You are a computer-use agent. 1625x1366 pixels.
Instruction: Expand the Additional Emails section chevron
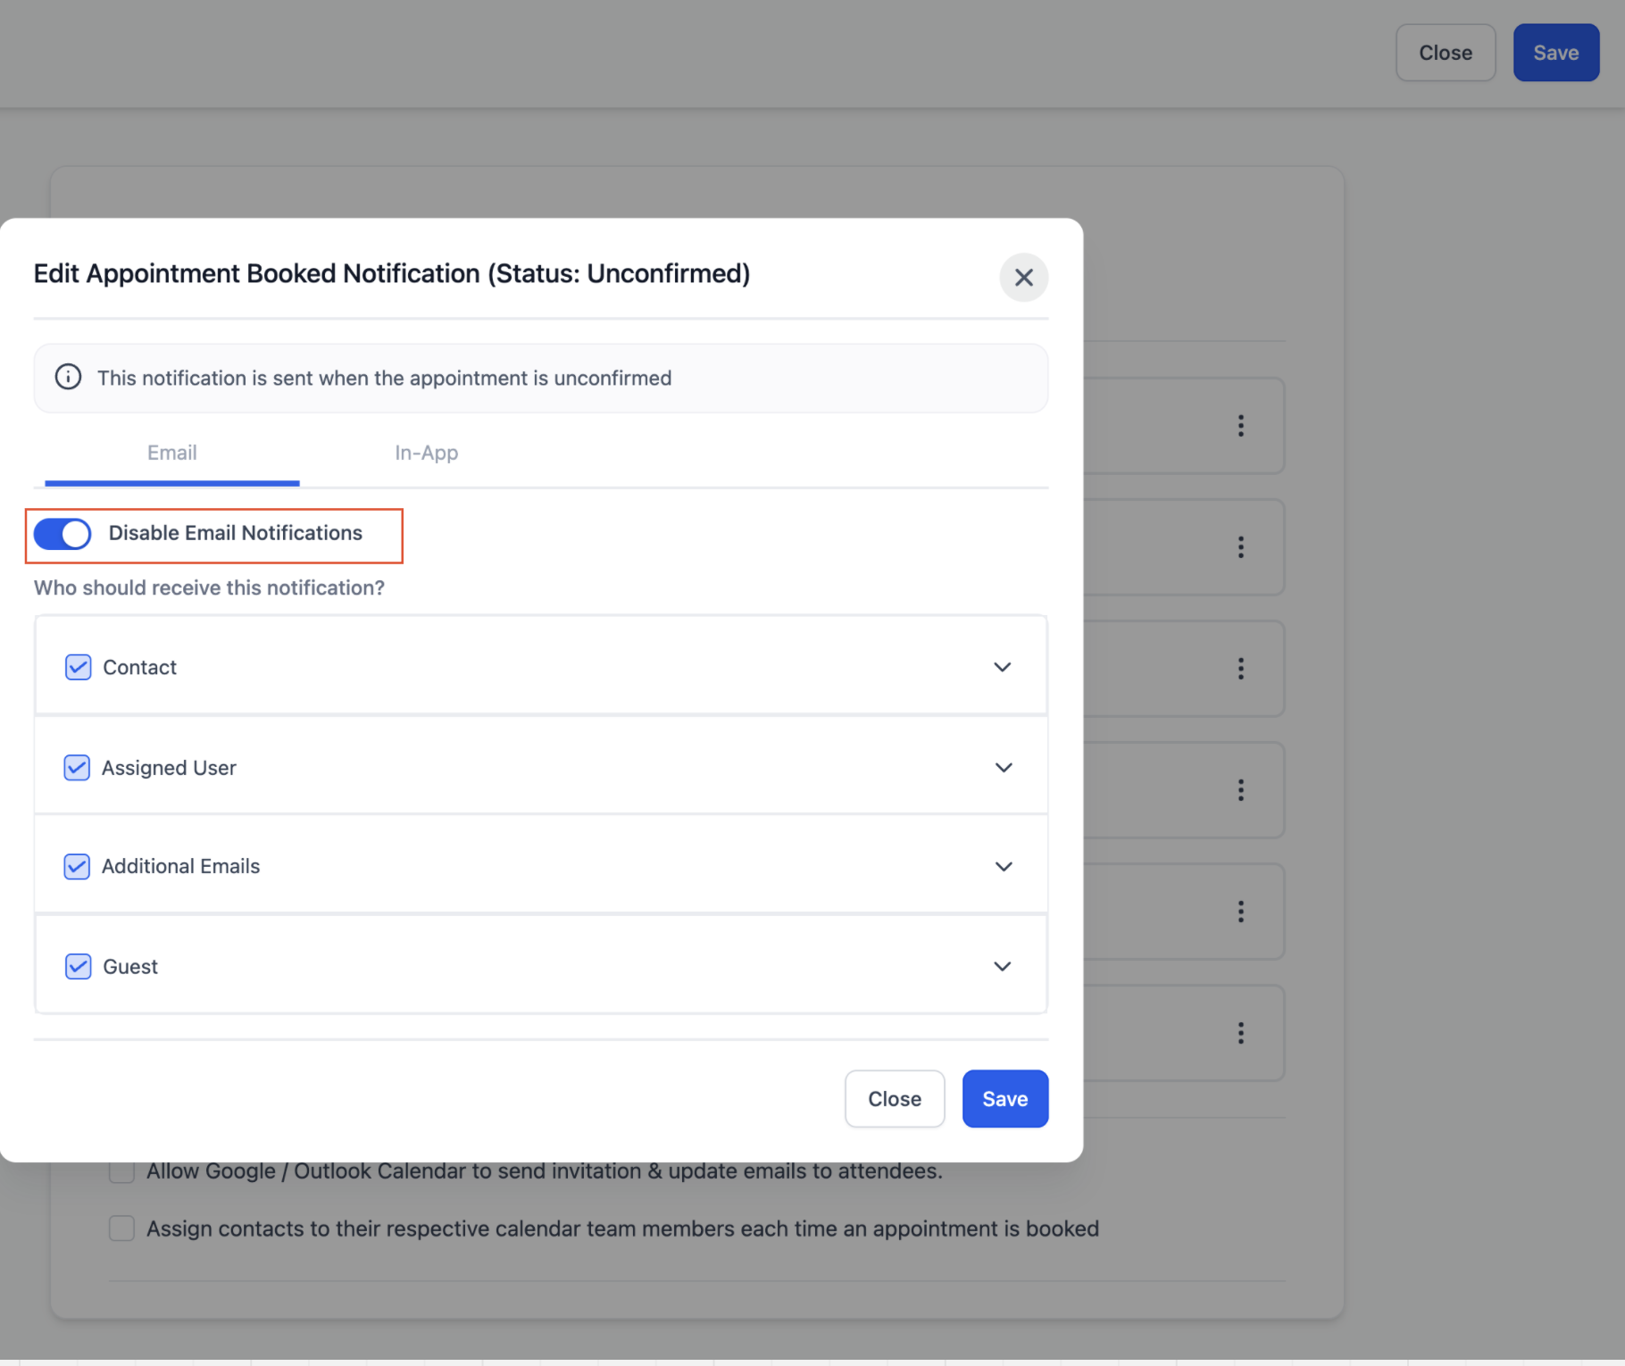(1004, 867)
